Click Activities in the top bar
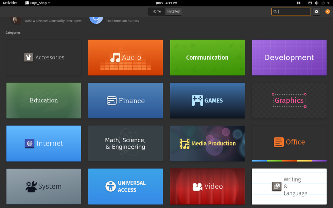 (x=10, y=3)
